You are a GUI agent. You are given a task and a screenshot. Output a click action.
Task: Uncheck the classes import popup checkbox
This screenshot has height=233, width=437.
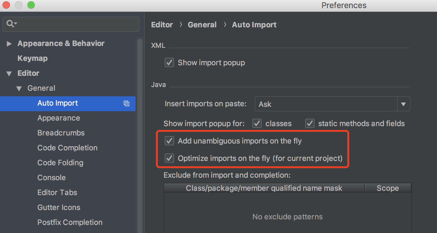point(257,123)
